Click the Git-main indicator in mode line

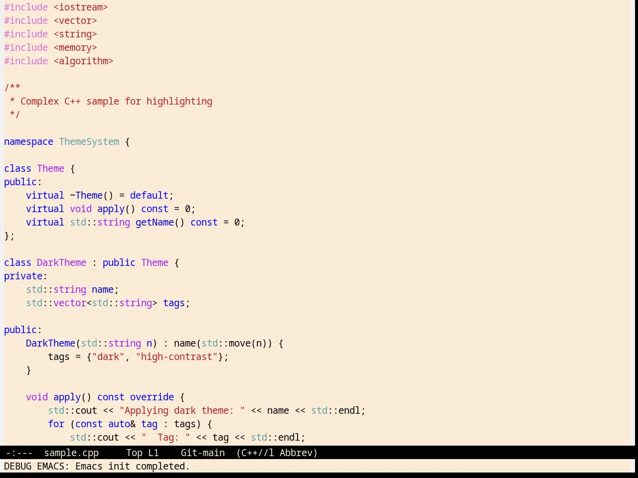tap(202, 453)
